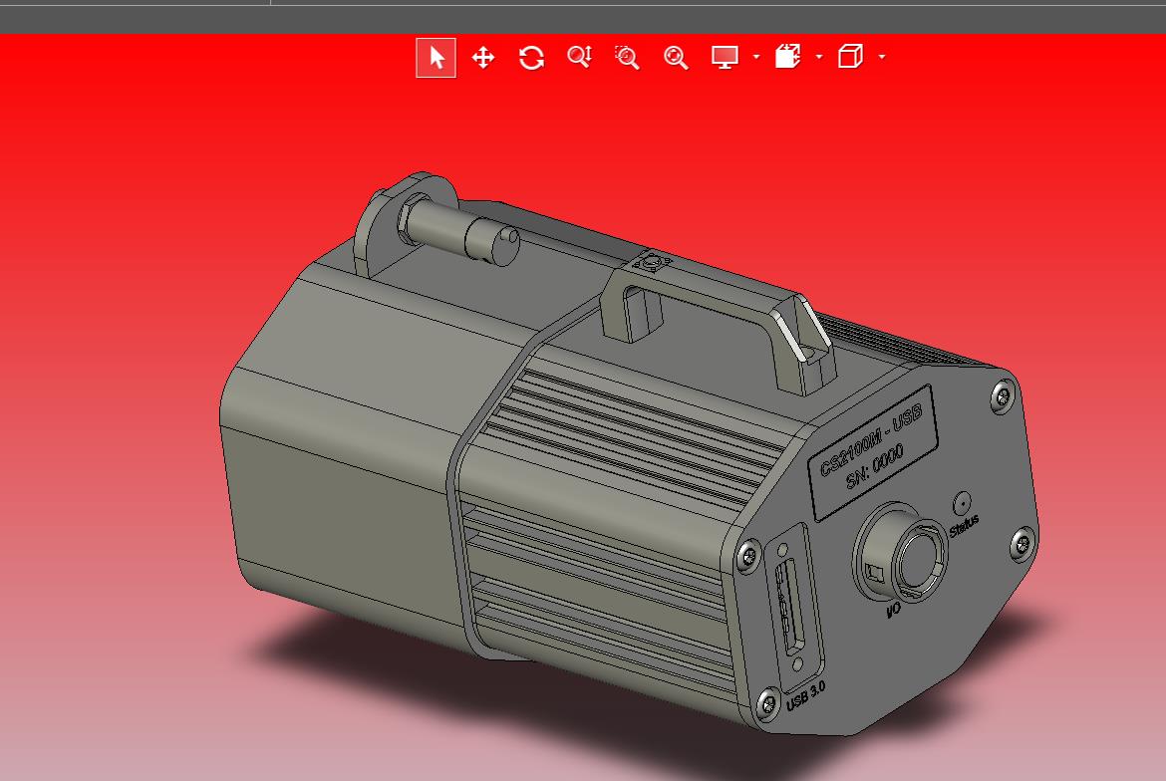The image size is (1166, 781).
Task: Click the section view icon
Action: click(787, 57)
